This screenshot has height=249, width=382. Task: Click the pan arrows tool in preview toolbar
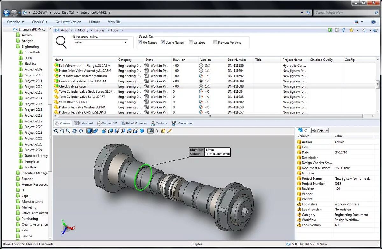(81, 131)
